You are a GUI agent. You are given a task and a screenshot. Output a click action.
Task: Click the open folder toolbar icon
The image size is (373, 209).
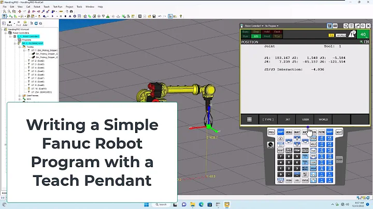coord(149,16)
